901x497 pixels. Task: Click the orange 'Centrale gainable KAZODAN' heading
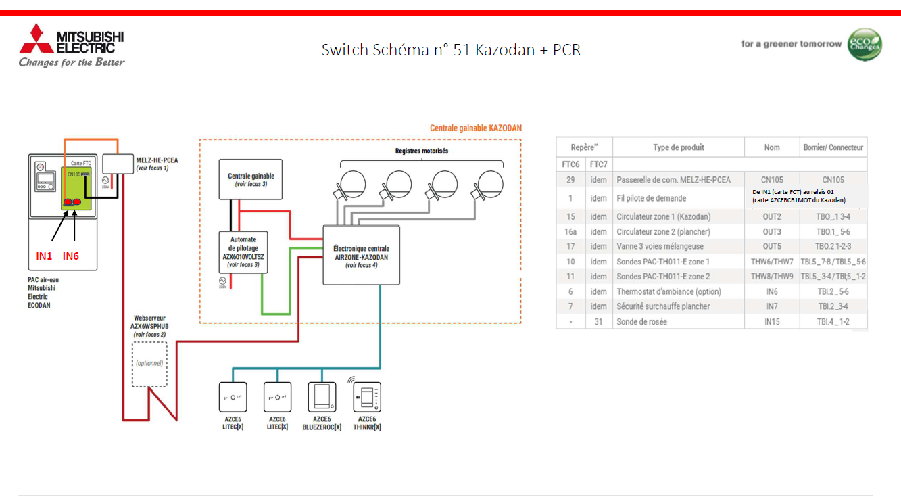click(476, 128)
